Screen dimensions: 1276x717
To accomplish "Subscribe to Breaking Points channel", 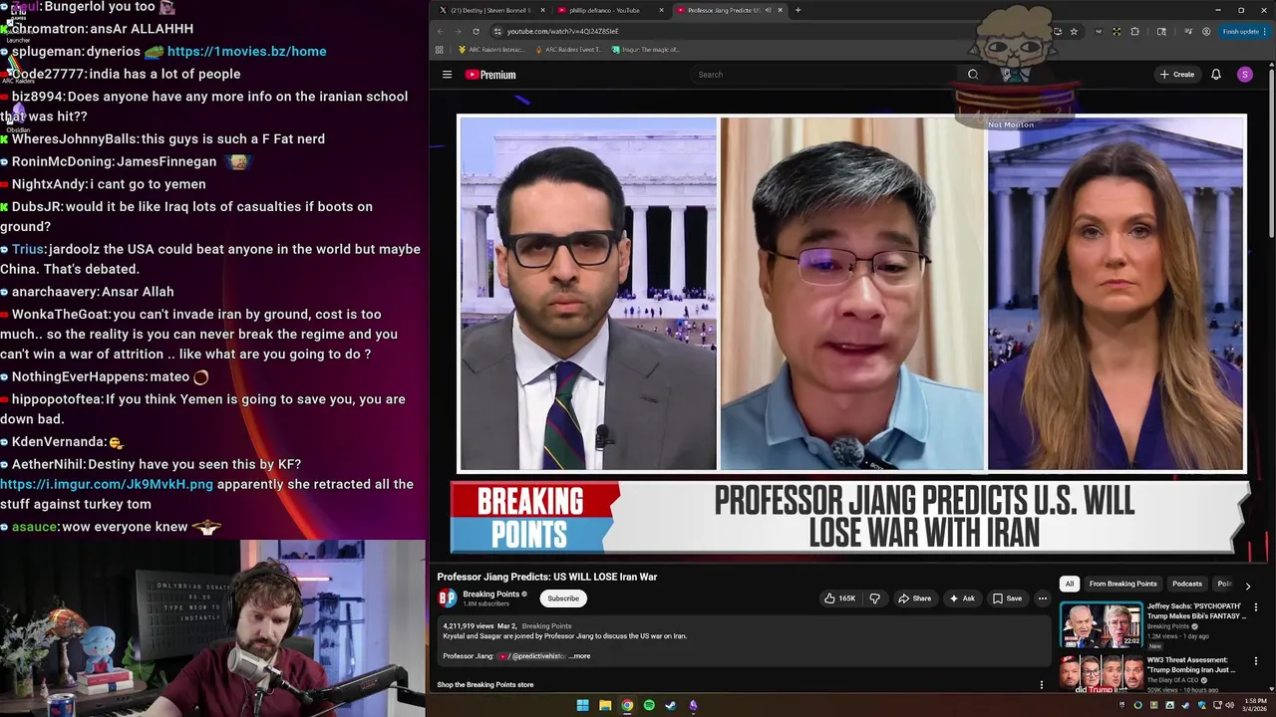I will coord(562,598).
